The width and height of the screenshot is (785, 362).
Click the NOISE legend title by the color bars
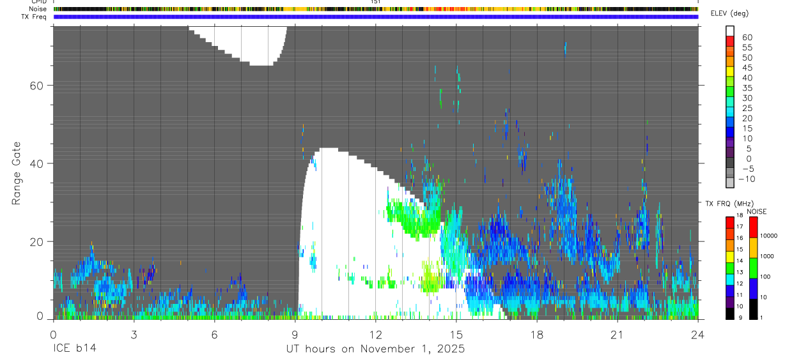point(757,211)
